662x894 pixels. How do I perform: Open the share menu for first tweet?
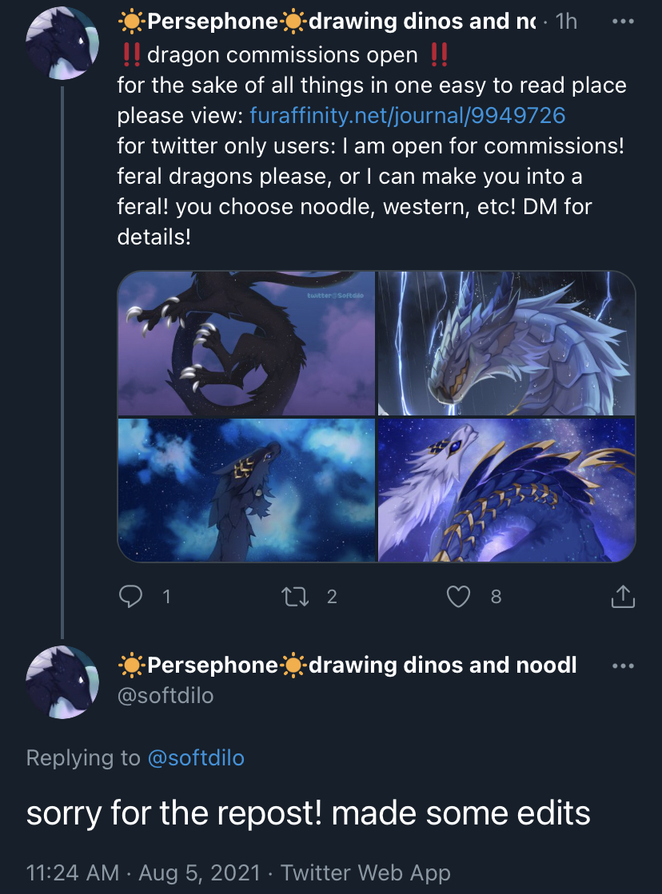623,596
